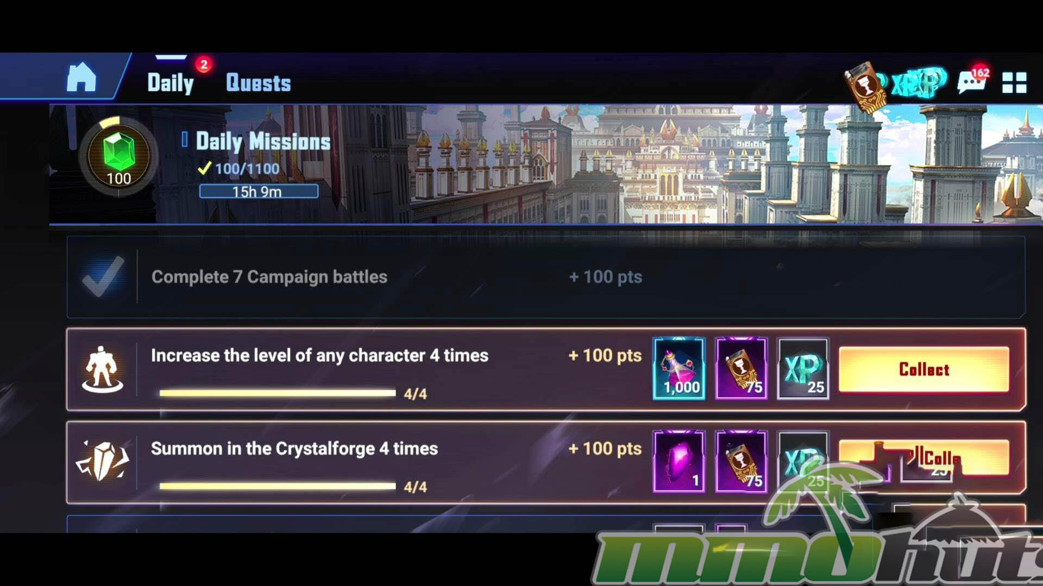
Task: Tap the 75 card reward for level-up mission
Action: (742, 369)
